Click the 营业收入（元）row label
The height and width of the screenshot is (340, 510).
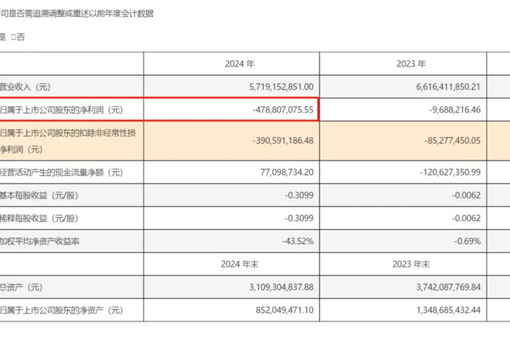pyautogui.click(x=25, y=87)
